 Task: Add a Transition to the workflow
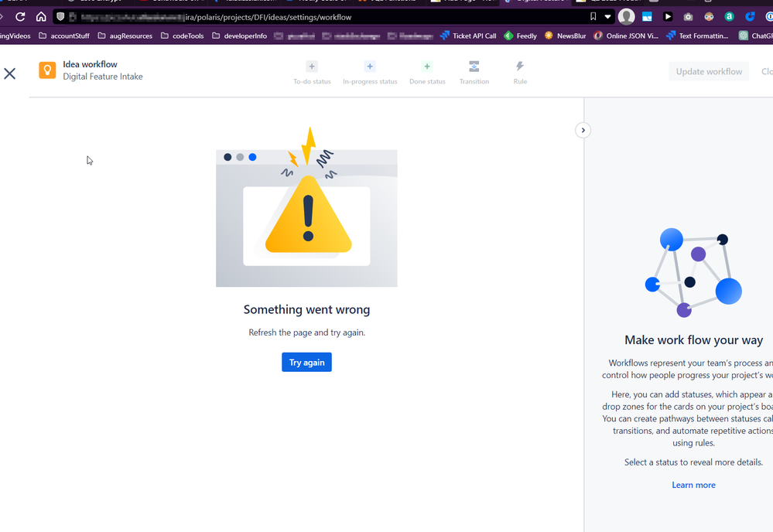click(474, 73)
